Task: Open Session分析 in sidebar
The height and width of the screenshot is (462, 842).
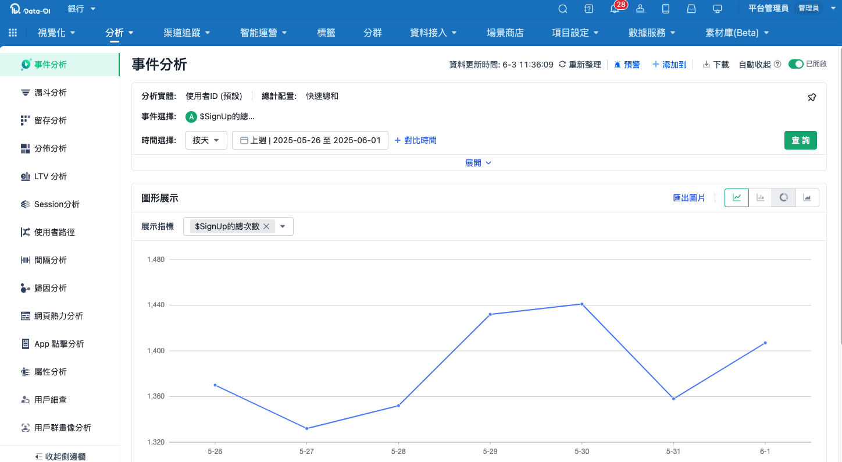Action: [60, 204]
